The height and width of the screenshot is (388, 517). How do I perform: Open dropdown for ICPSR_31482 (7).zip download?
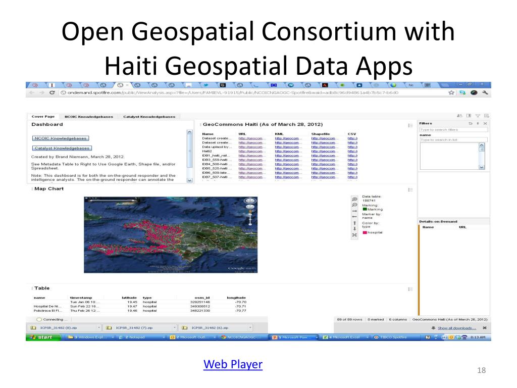click(175, 327)
